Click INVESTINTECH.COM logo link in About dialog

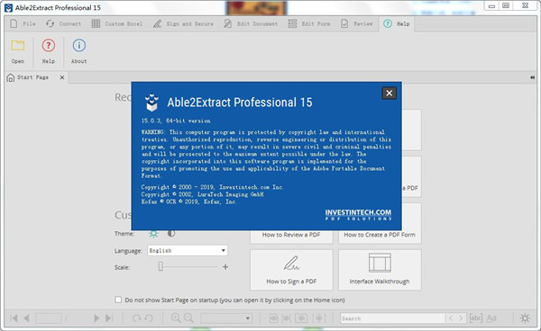(358, 214)
